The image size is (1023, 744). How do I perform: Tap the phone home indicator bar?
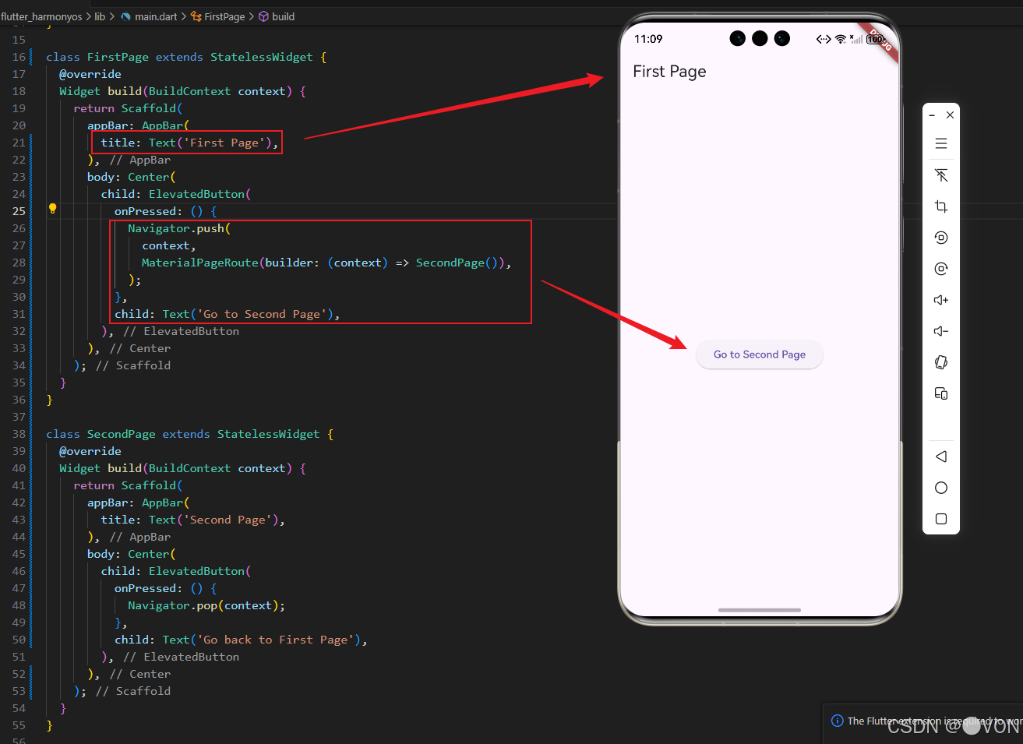pos(760,610)
